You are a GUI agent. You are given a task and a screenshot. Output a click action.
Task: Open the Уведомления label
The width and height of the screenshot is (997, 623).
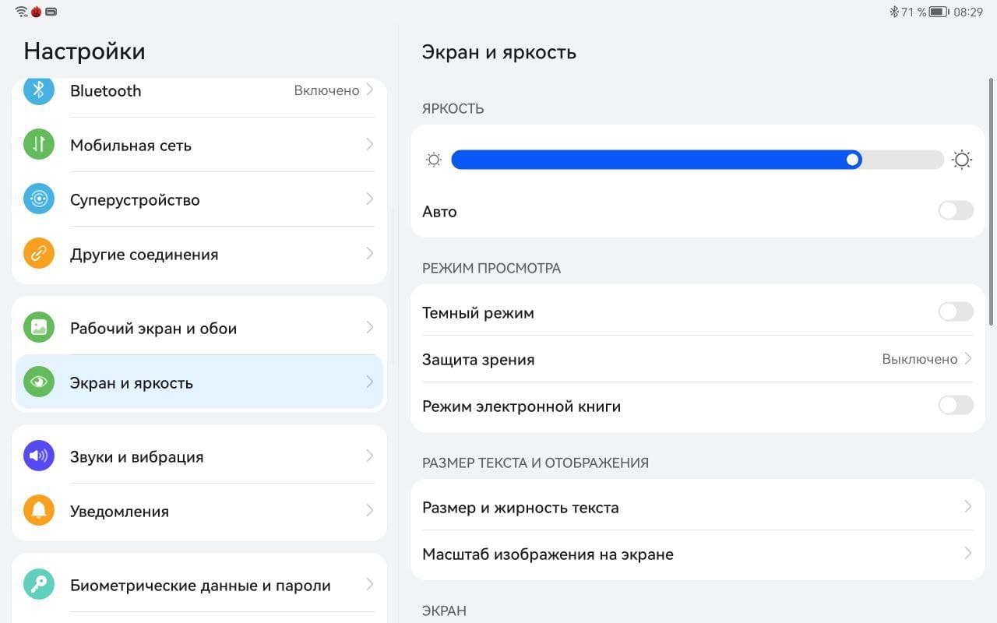(x=119, y=512)
